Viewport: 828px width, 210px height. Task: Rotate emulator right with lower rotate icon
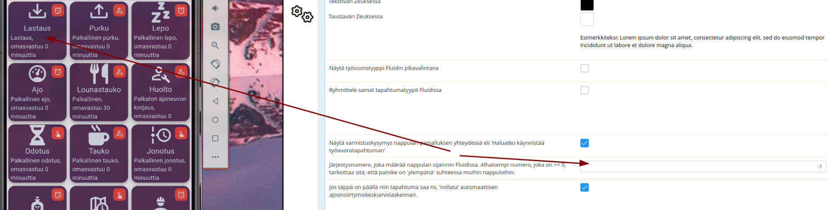(215, 83)
